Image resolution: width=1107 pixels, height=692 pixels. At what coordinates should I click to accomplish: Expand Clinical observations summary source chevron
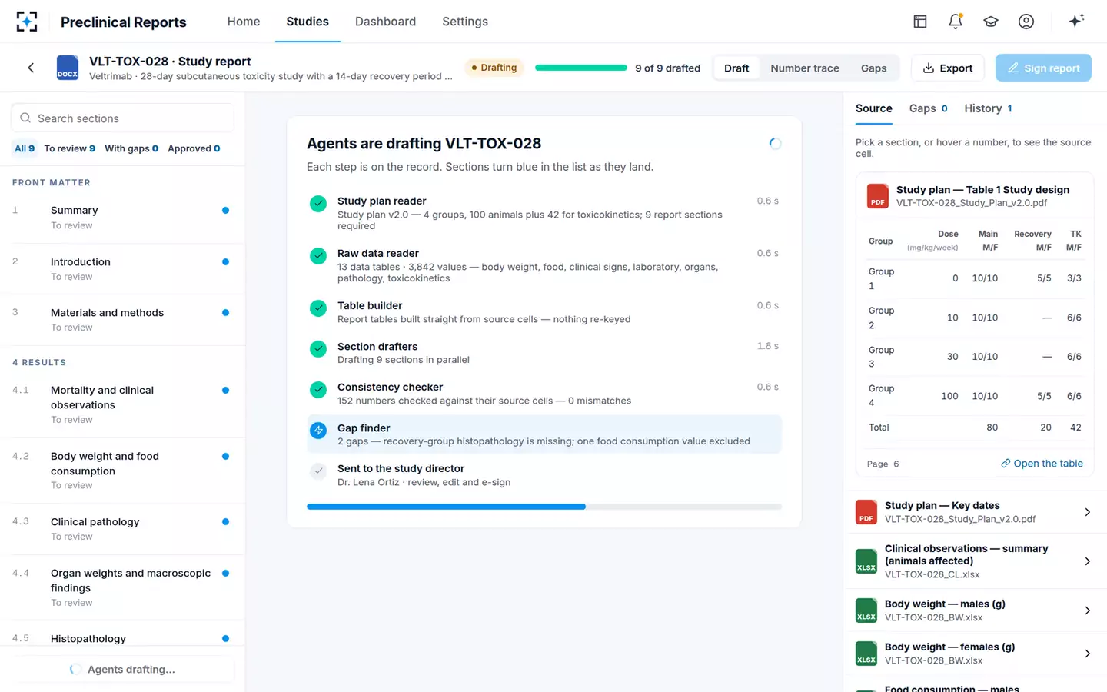[x=1087, y=561]
